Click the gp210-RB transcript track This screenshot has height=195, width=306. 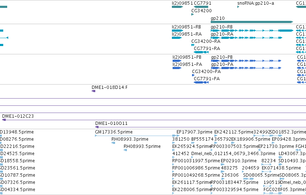[x=252, y=31]
